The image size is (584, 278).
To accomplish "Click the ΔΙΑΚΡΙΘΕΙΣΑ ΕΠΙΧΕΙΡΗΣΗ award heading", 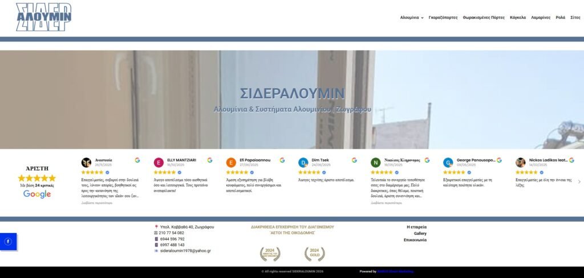I will click(293, 230).
